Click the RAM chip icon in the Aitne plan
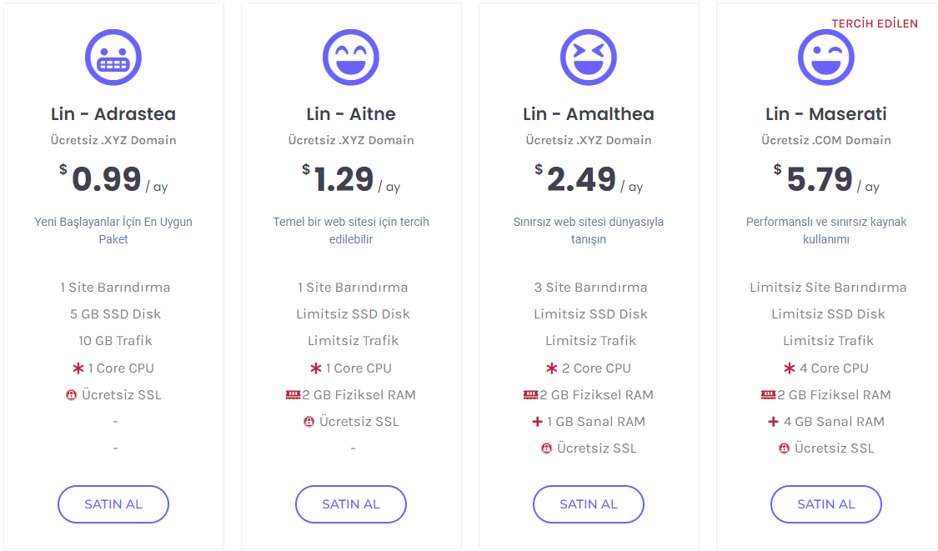Viewport: 938px width, 551px height. [x=293, y=395]
